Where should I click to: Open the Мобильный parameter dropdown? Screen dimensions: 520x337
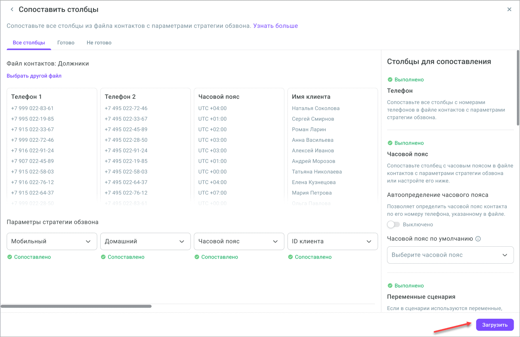tap(51, 242)
